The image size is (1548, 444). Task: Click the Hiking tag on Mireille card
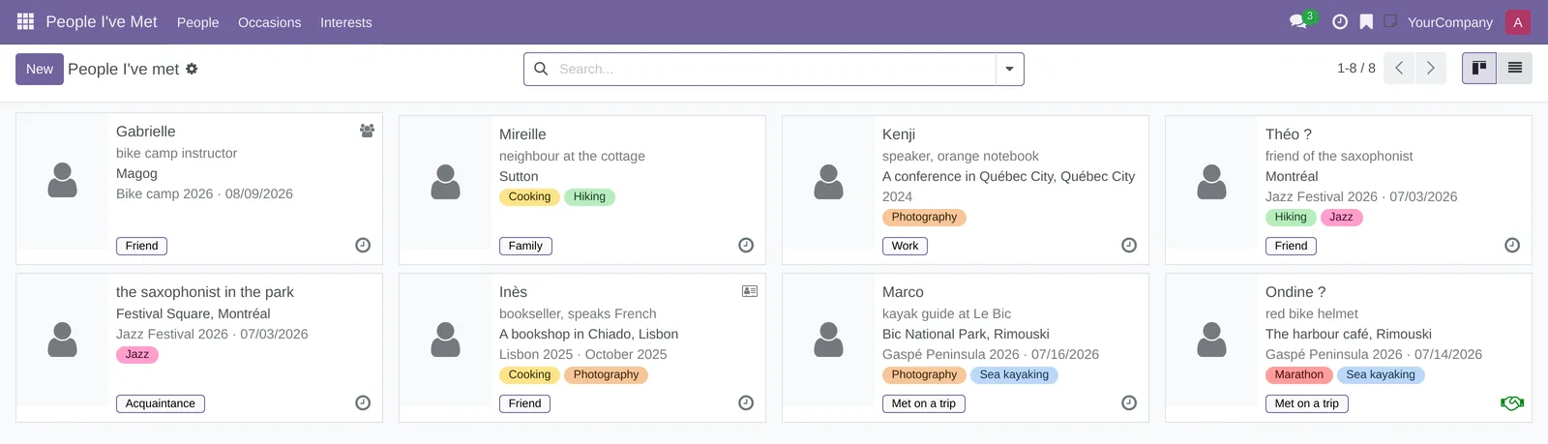pyautogui.click(x=589, y=196)
